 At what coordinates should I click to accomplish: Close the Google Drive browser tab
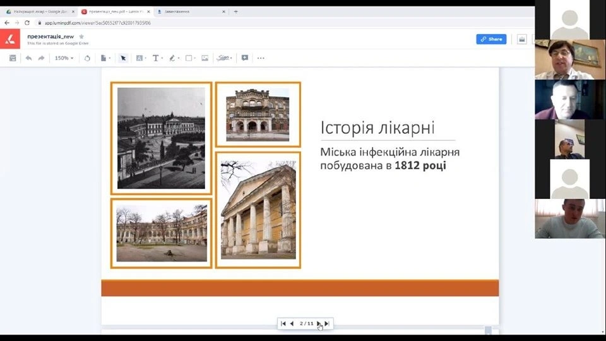(x=73, y=11)
